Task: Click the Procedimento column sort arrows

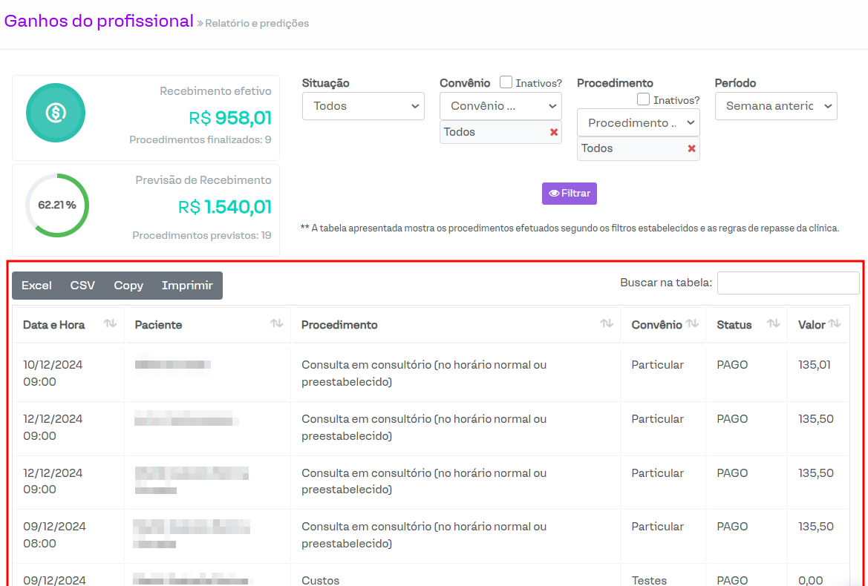Action: click(x=607, y=323)
